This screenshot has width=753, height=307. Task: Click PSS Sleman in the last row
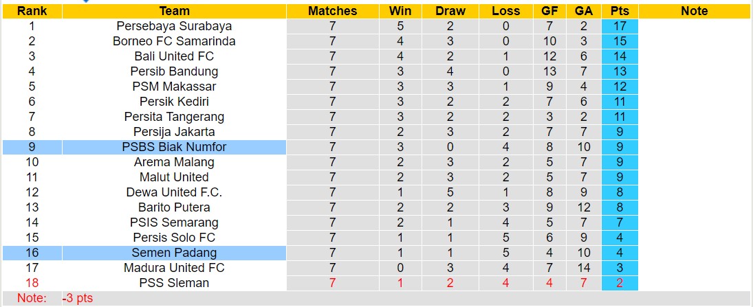(174, 283)
